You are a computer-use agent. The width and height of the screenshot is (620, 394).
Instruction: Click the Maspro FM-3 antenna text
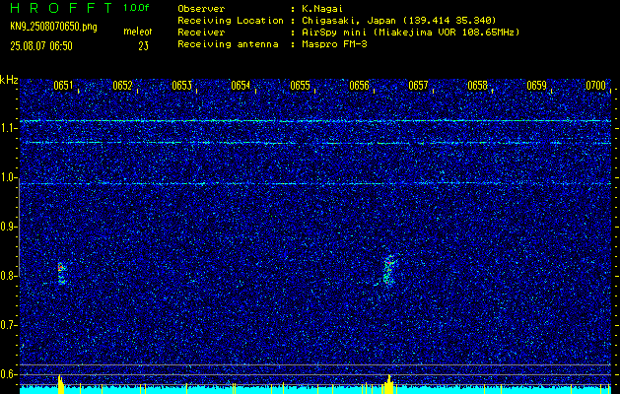pyautogui.click(x=334, y=44)
